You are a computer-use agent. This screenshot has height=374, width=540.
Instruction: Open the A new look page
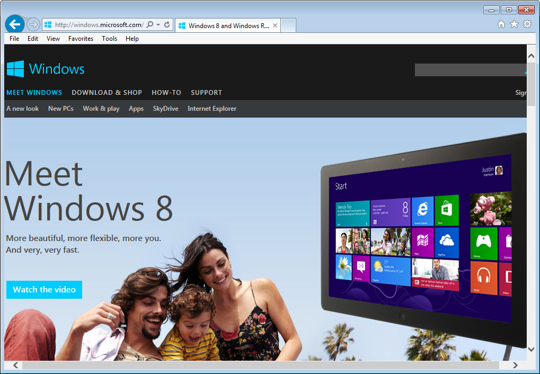[x=22, y=109]
